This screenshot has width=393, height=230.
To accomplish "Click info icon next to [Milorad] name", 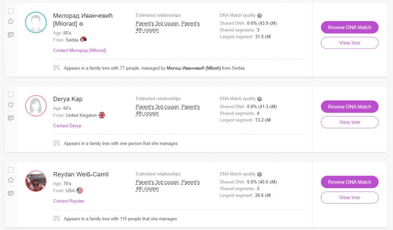I will tap(81, 24).
